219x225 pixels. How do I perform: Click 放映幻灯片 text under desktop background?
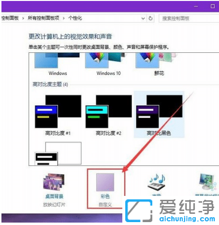pos(54,205)
